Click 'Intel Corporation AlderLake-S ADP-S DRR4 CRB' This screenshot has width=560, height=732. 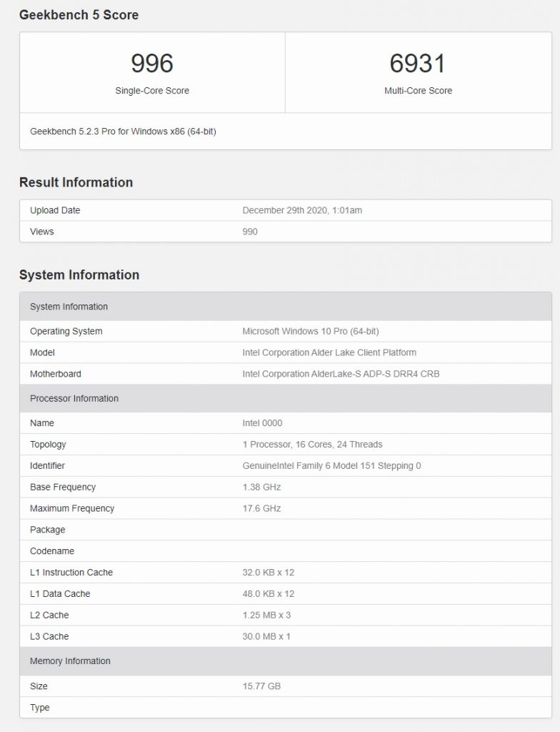click(x=341, y=374)
